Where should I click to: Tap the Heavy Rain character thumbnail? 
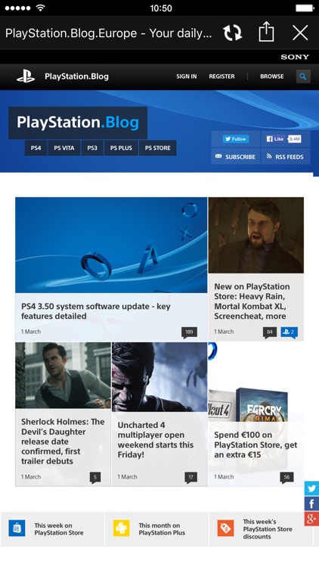coord(256,235)
